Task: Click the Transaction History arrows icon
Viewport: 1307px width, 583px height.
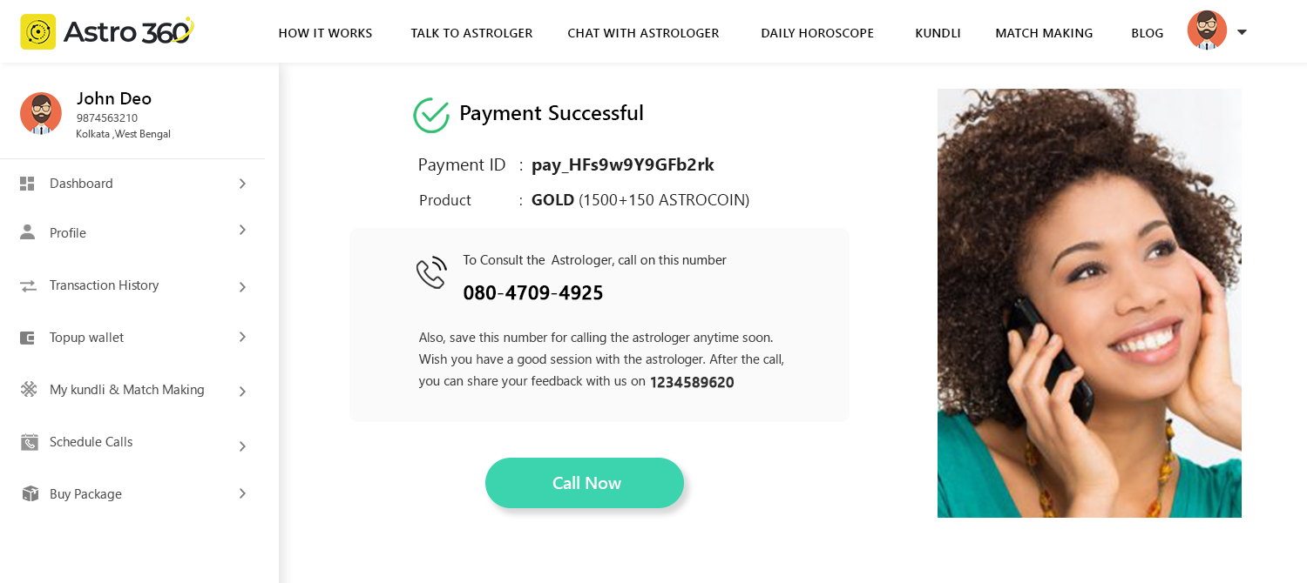Action: click(28, 285)
